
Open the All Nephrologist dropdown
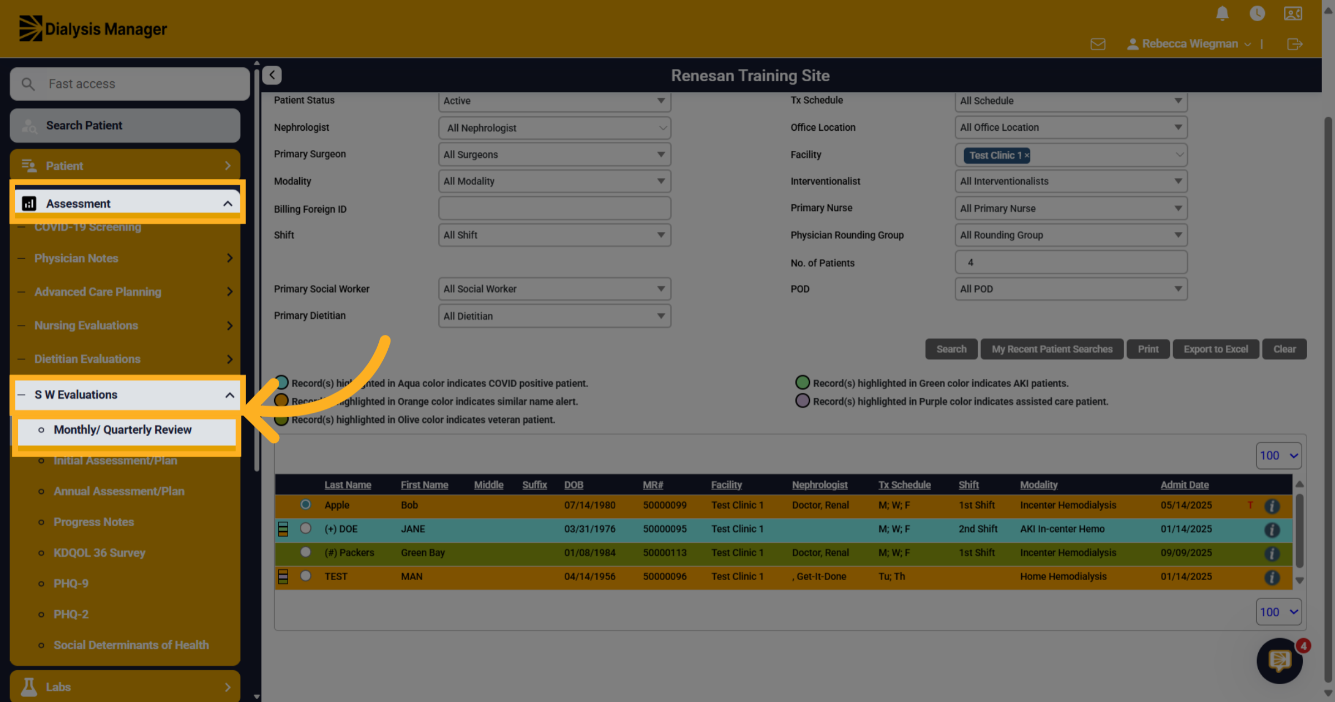(555, 128)
